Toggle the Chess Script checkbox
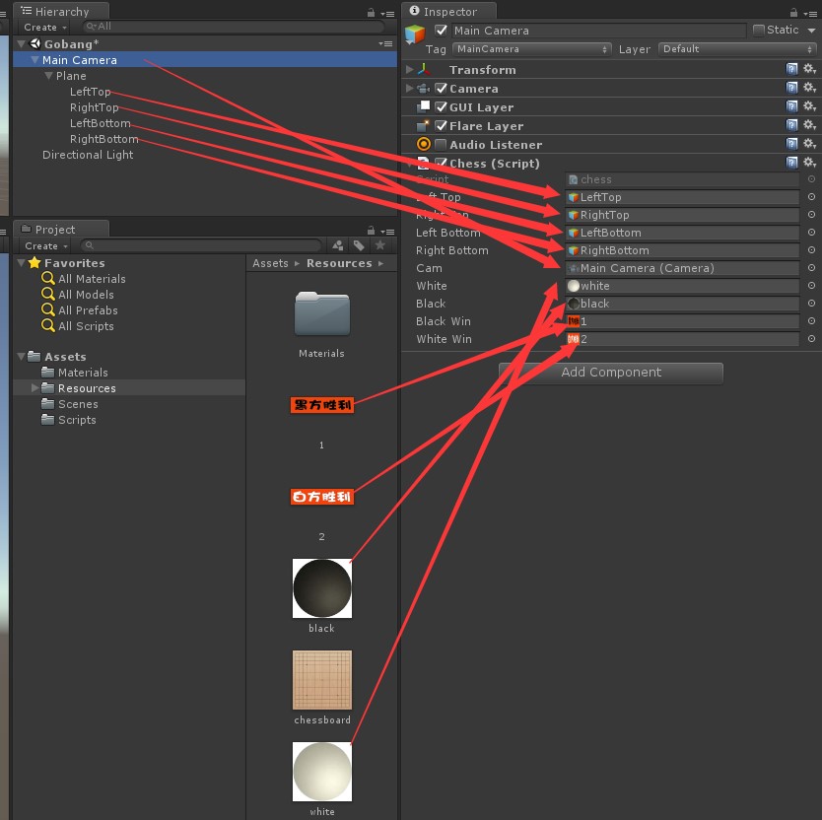The height and width of the screenshot is (820, 822). pos(441,163)
